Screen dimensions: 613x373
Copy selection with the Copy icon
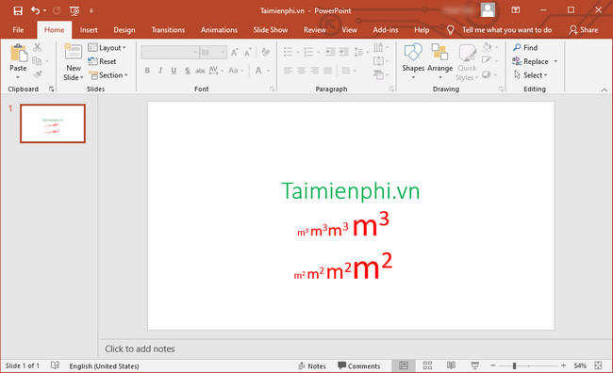click(x=37, y=61)
